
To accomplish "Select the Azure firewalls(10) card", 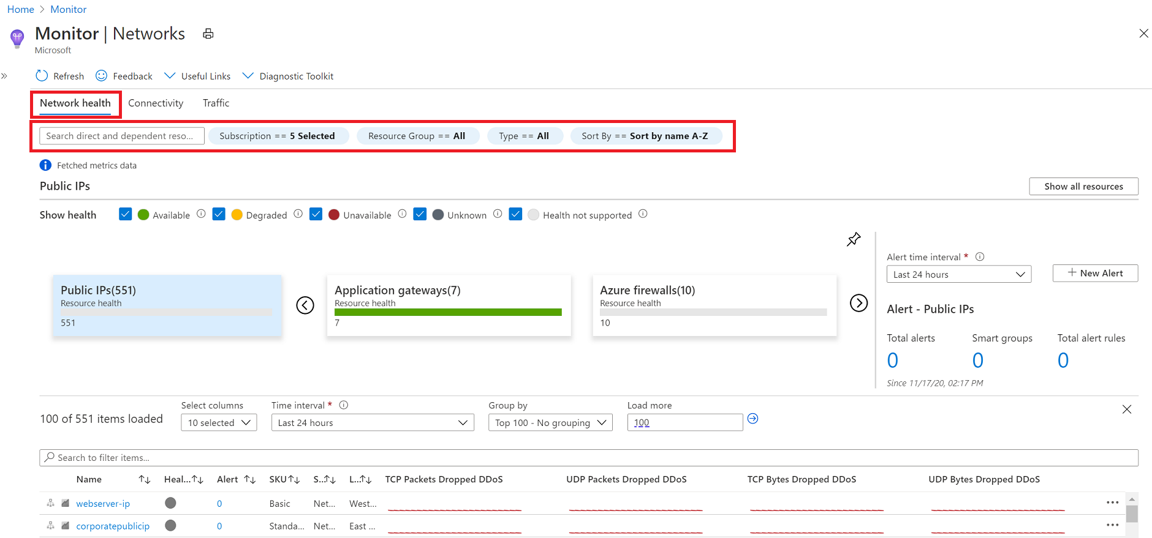I will click(714, 305).
